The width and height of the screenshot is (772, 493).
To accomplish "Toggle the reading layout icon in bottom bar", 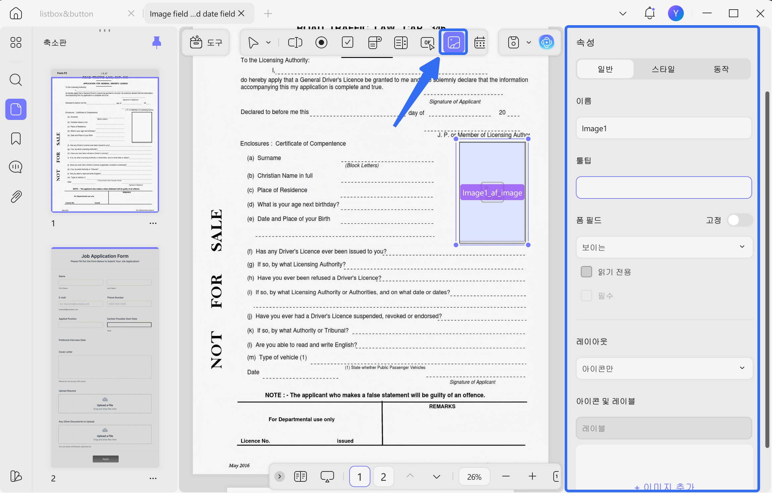I will click(301, 476).
